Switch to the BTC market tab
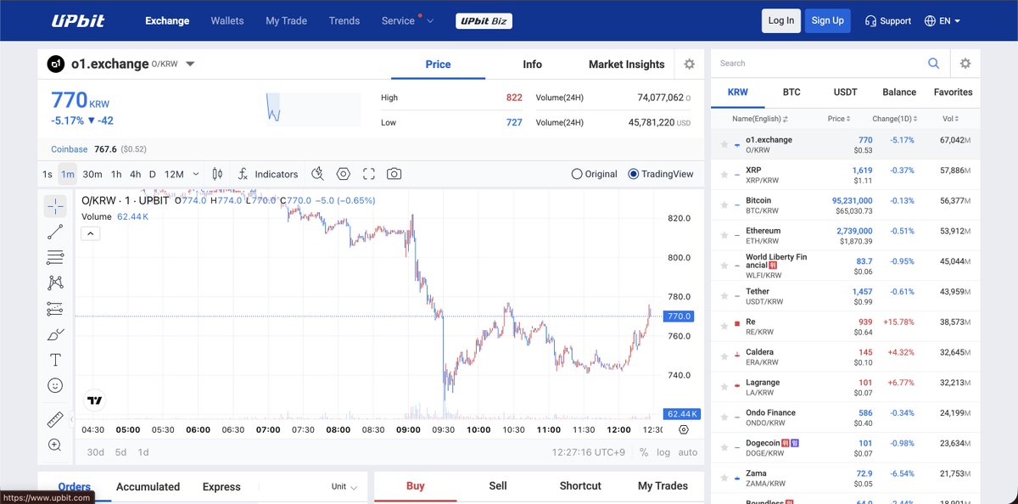The width and height of the screenshot is (1018, 504). click(x=791, y=92)
